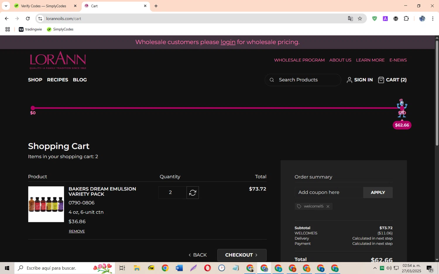Viewport: 439px width, 274px height.
Task: Click the browser address bar URL
Action: 64,19
